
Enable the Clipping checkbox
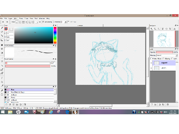(x=163, y=58)
